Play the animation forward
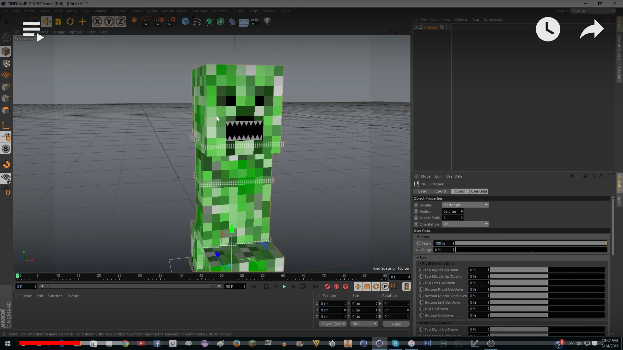Image resolution: width=623 pixels, height=350 pixels. 284,286
